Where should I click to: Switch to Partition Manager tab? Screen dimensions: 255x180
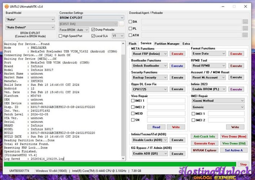pyautogui.click(x=167, y=44)
